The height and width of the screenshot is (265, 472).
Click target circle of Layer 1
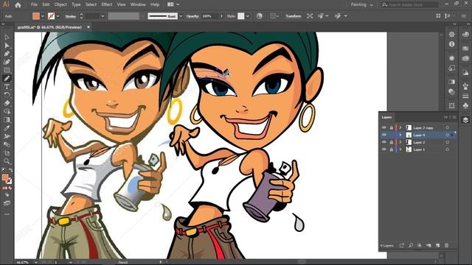pyautogui.click(x=448, y=149)
